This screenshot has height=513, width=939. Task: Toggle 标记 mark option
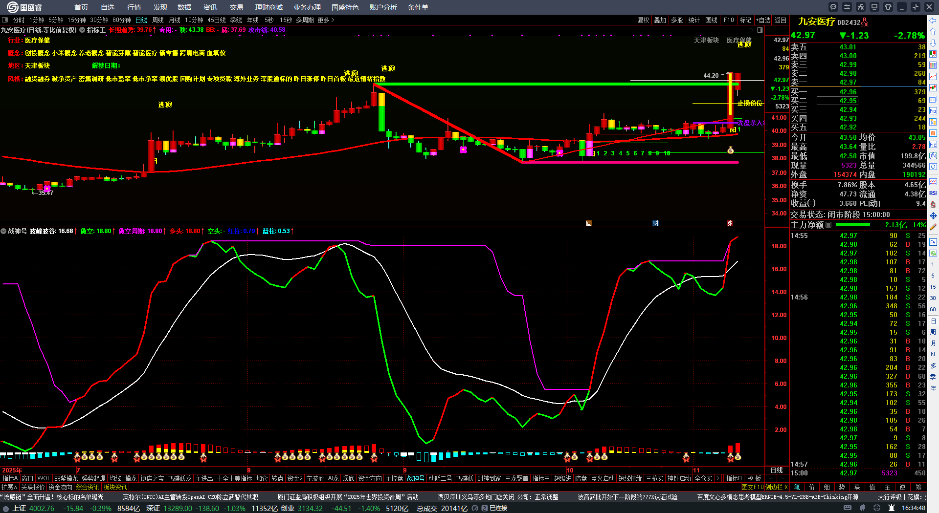tap(745, 20)
